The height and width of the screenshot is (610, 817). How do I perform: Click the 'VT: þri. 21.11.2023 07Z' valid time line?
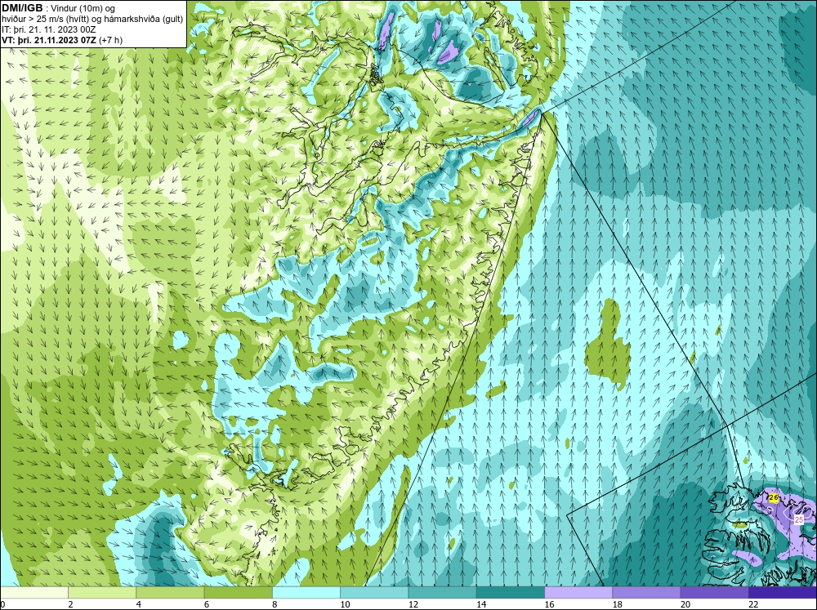pos(62,40)
